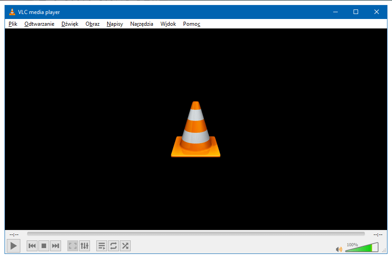Start playback with the Play button

(14, 246)
